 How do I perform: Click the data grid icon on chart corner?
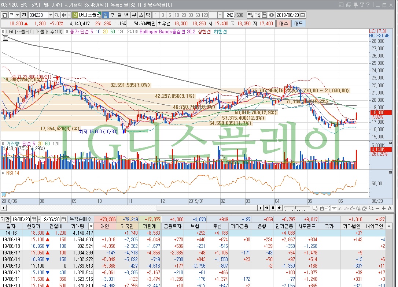pyautogui.click(x=5, y=38)
